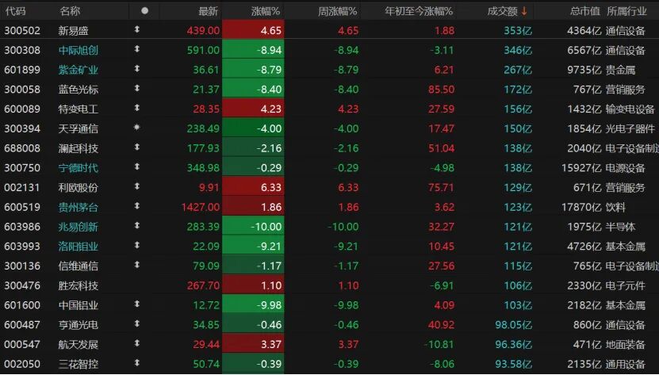Open the 兆易创新 stock name link
Image resolution: width=659 pixels, height=375 pixels.
pos(79,226)
